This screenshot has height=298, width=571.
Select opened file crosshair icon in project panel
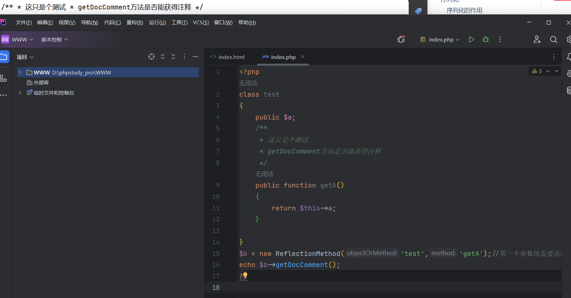click(151, 57)
